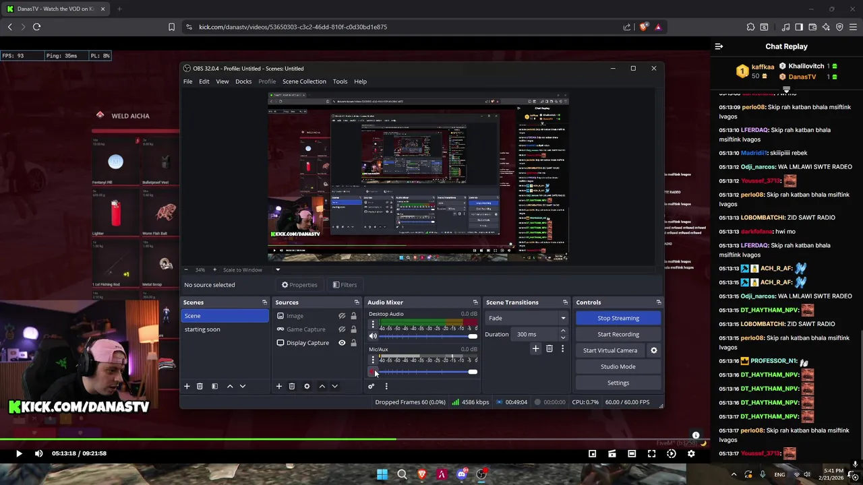Toggle visibility of Image source

point(342,316)
